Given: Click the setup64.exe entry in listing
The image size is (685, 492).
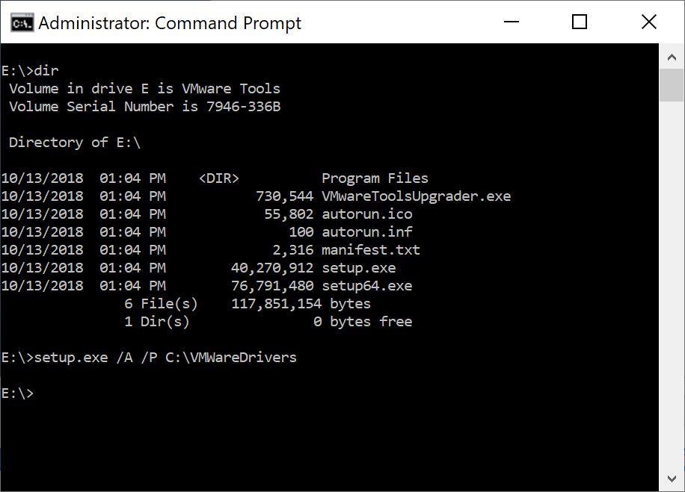Looking at the screenshot, I should 367,286.
